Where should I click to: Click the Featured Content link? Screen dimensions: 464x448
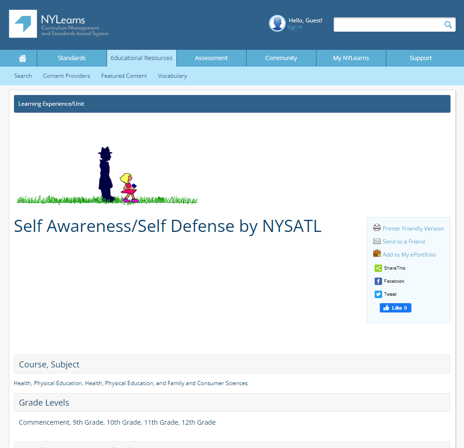124,75
